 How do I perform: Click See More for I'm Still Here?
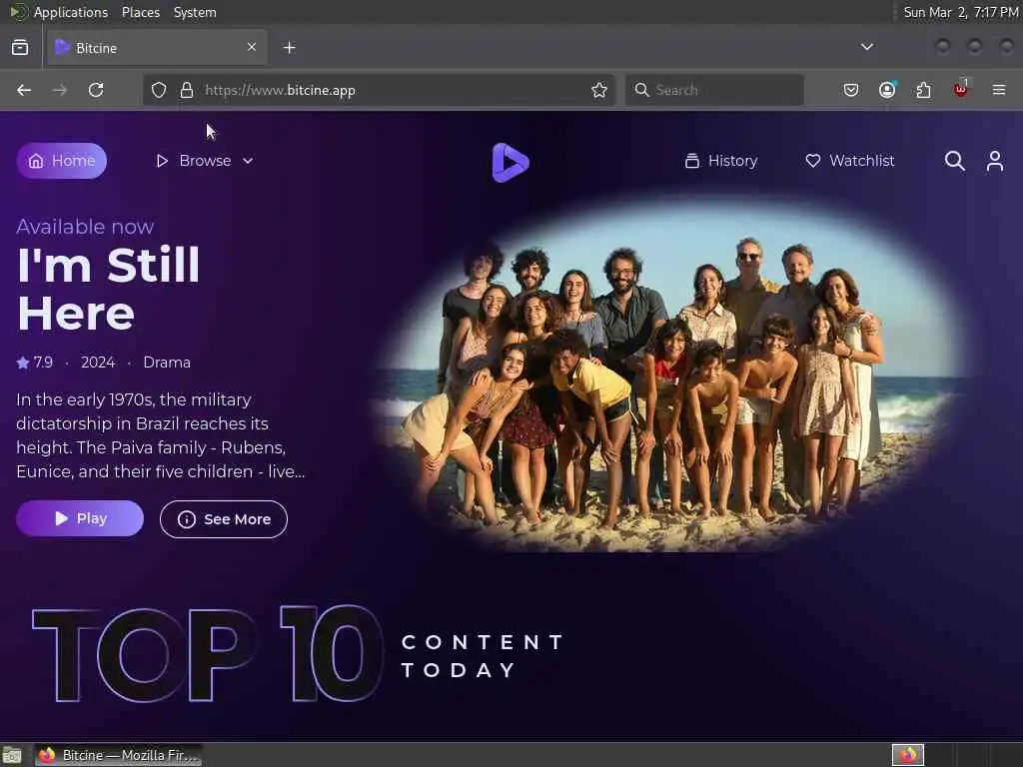tap(223, 519)
